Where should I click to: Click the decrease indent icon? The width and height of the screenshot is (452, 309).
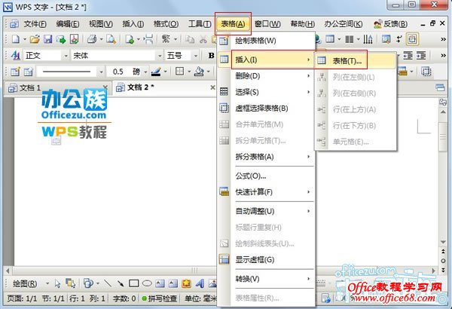(408, 55)
